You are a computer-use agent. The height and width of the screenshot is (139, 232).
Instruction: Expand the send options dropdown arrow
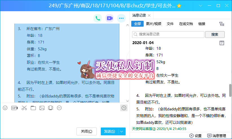click(x=122, y=131)
